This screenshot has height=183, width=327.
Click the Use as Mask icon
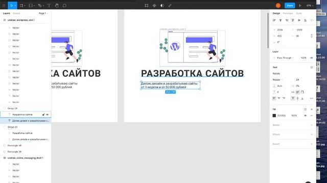coord(162,6)
